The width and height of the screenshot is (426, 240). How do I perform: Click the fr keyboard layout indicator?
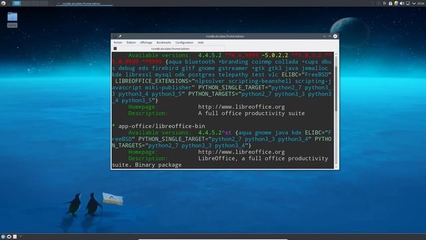click(385, 3)
